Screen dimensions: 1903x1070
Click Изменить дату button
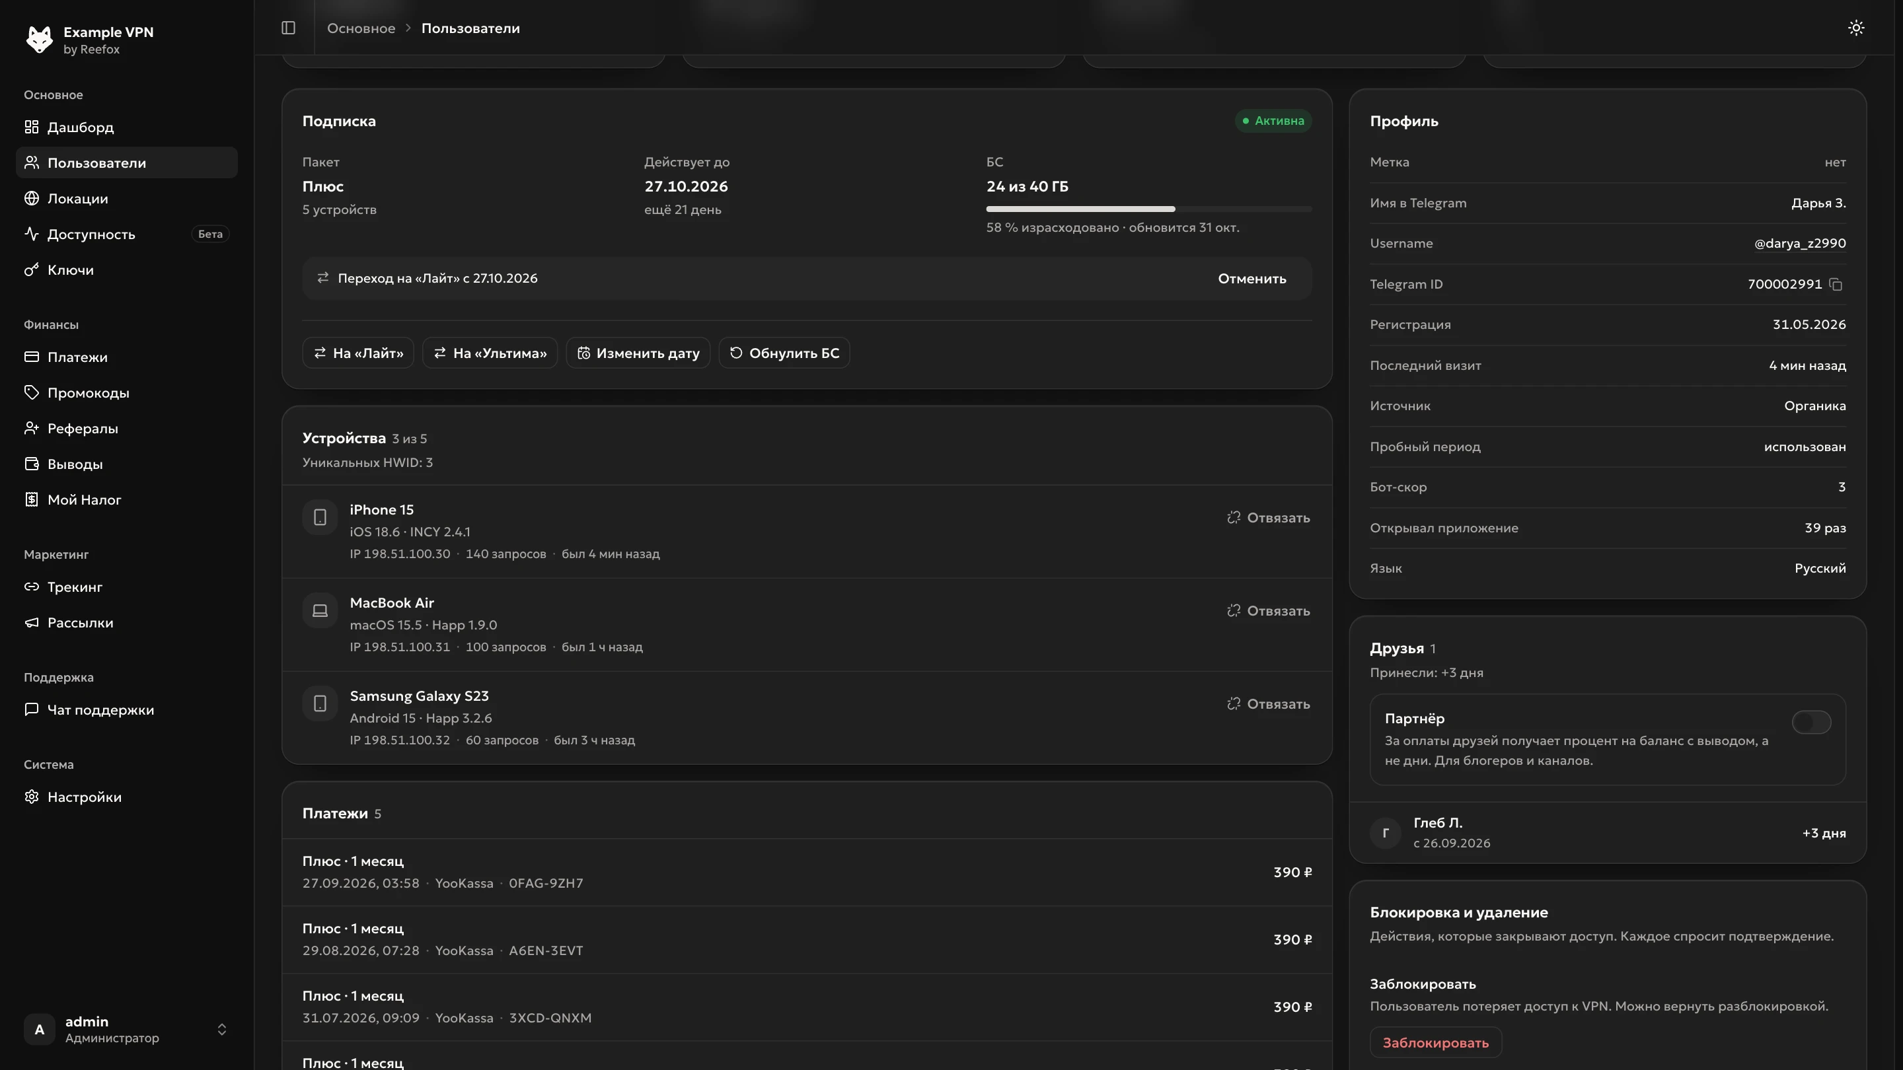(638, 353)
